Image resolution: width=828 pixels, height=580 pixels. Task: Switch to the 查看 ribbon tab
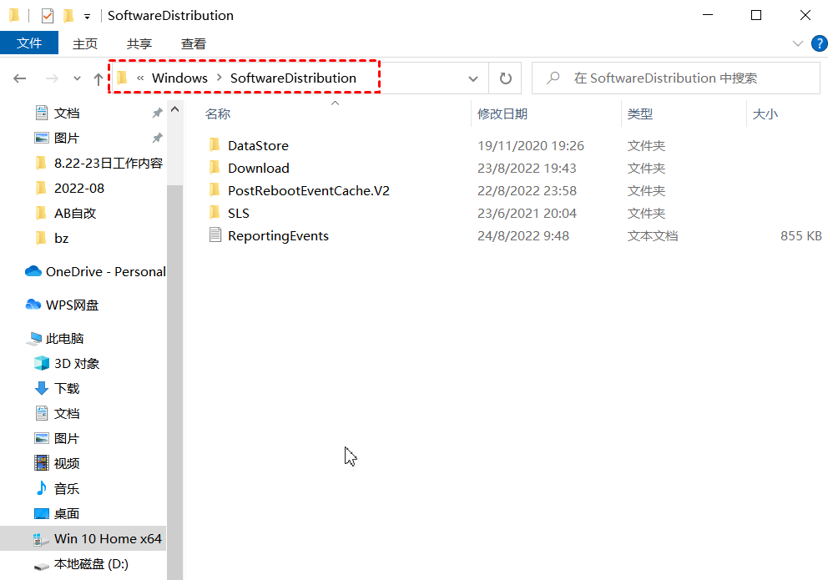coord(194,43)
